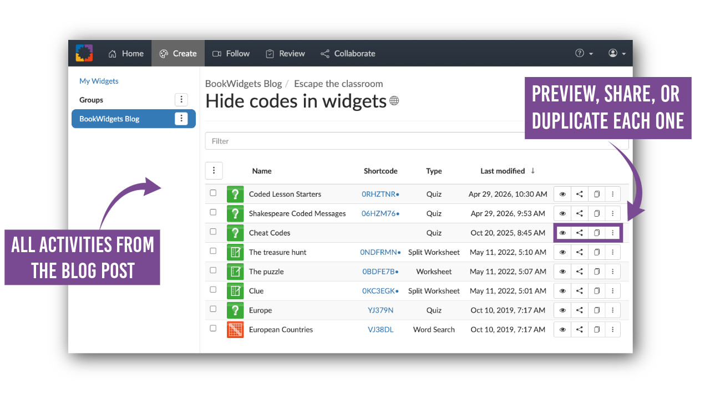Check the Europe checkbox
Viewport: 710px width, 399px height.
click(213, 309)
